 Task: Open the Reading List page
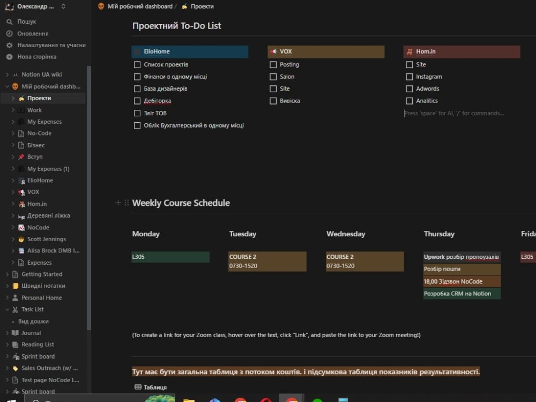click(38, 345)
